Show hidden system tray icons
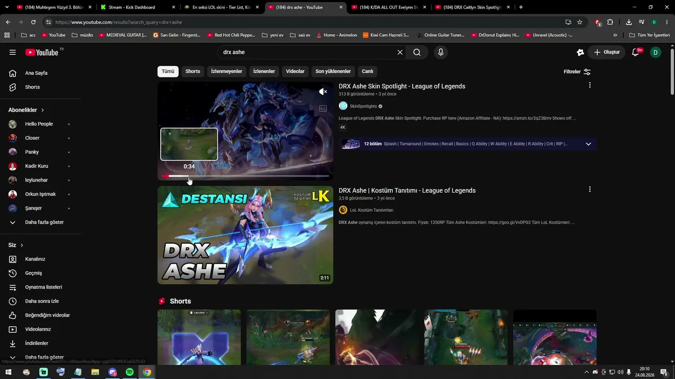This screenshot has width=675, height=379. coord(586,372)
